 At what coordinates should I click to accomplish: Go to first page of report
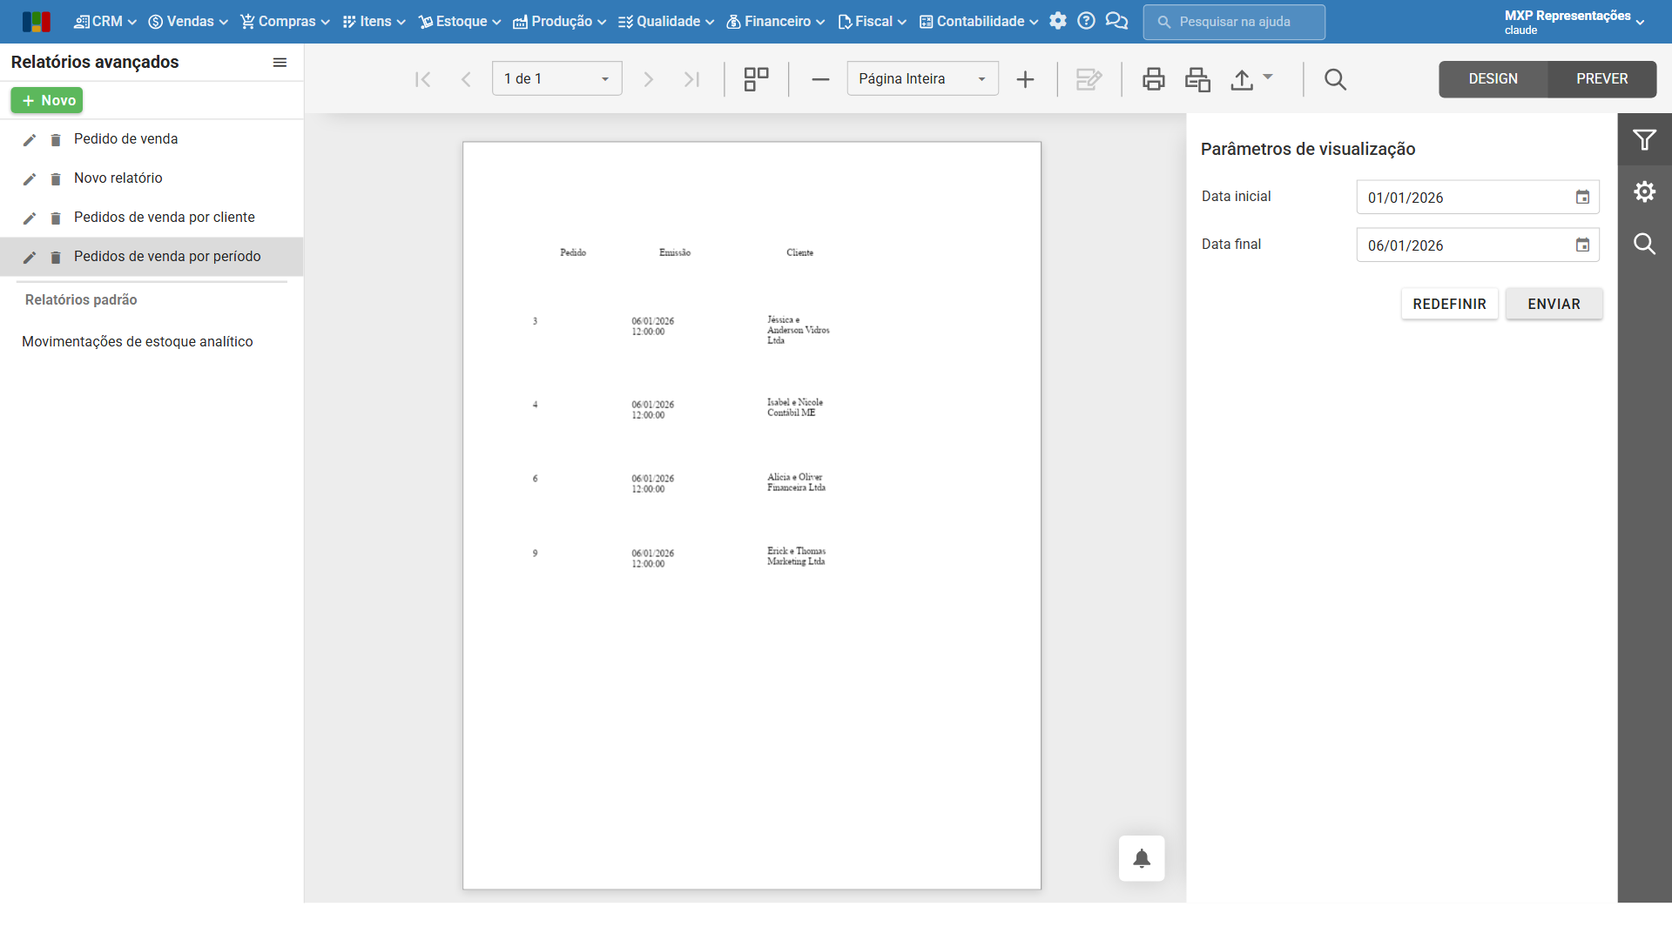[423, 79]
